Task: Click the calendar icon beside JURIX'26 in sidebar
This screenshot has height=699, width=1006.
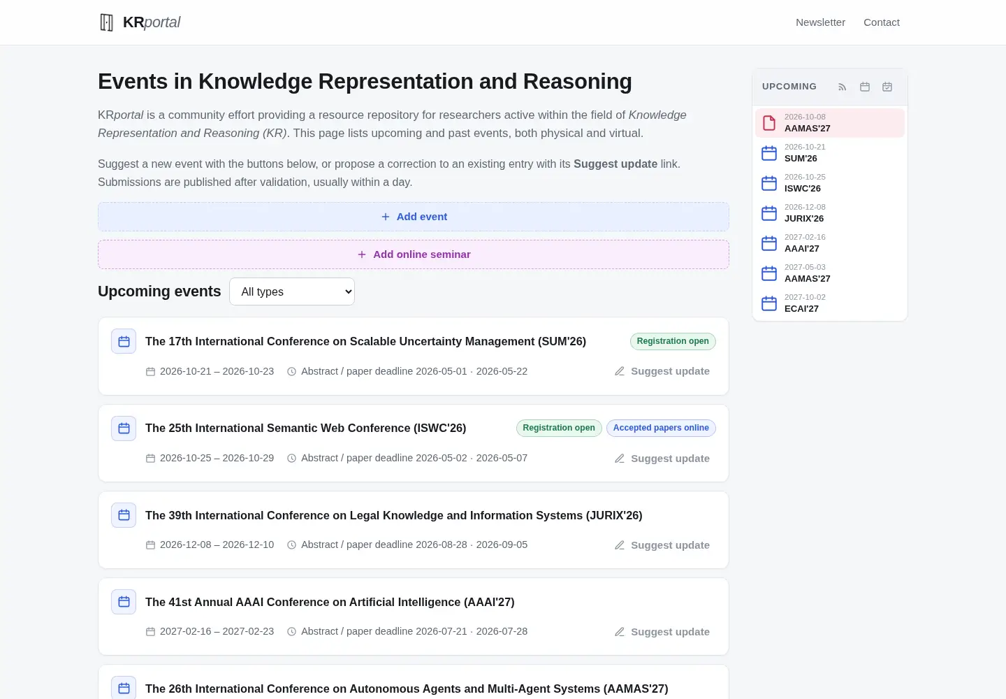Action: click(769, 213)
